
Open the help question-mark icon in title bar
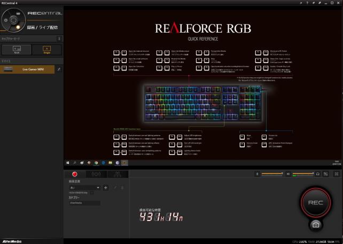click(x=307, y=3)
